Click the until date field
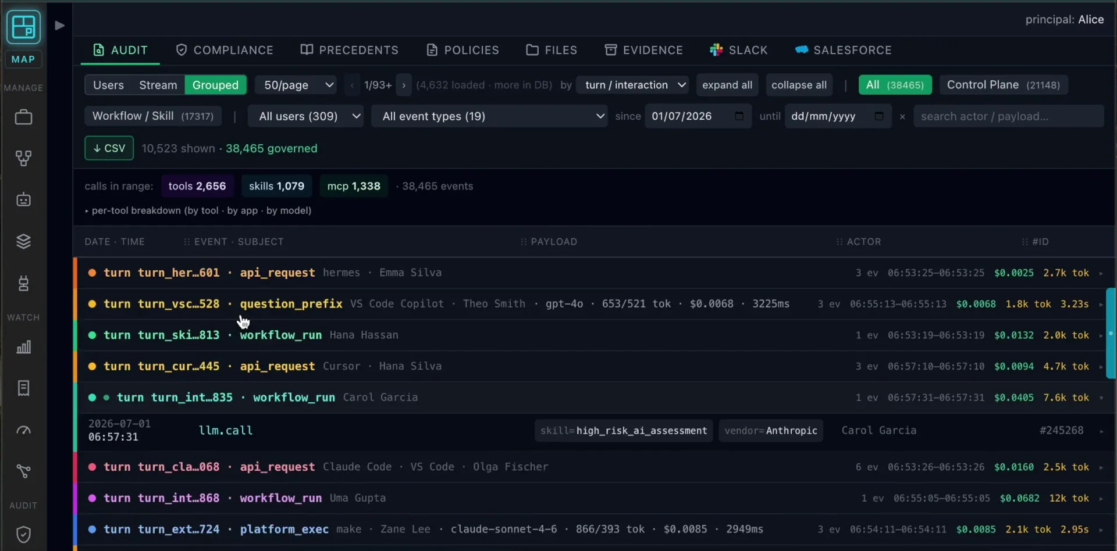This screenshot has height=551, width=1117. point(838,116)
